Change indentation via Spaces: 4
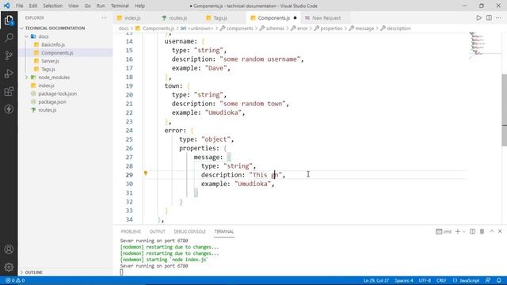507x285 pixels. pos(404,280)
